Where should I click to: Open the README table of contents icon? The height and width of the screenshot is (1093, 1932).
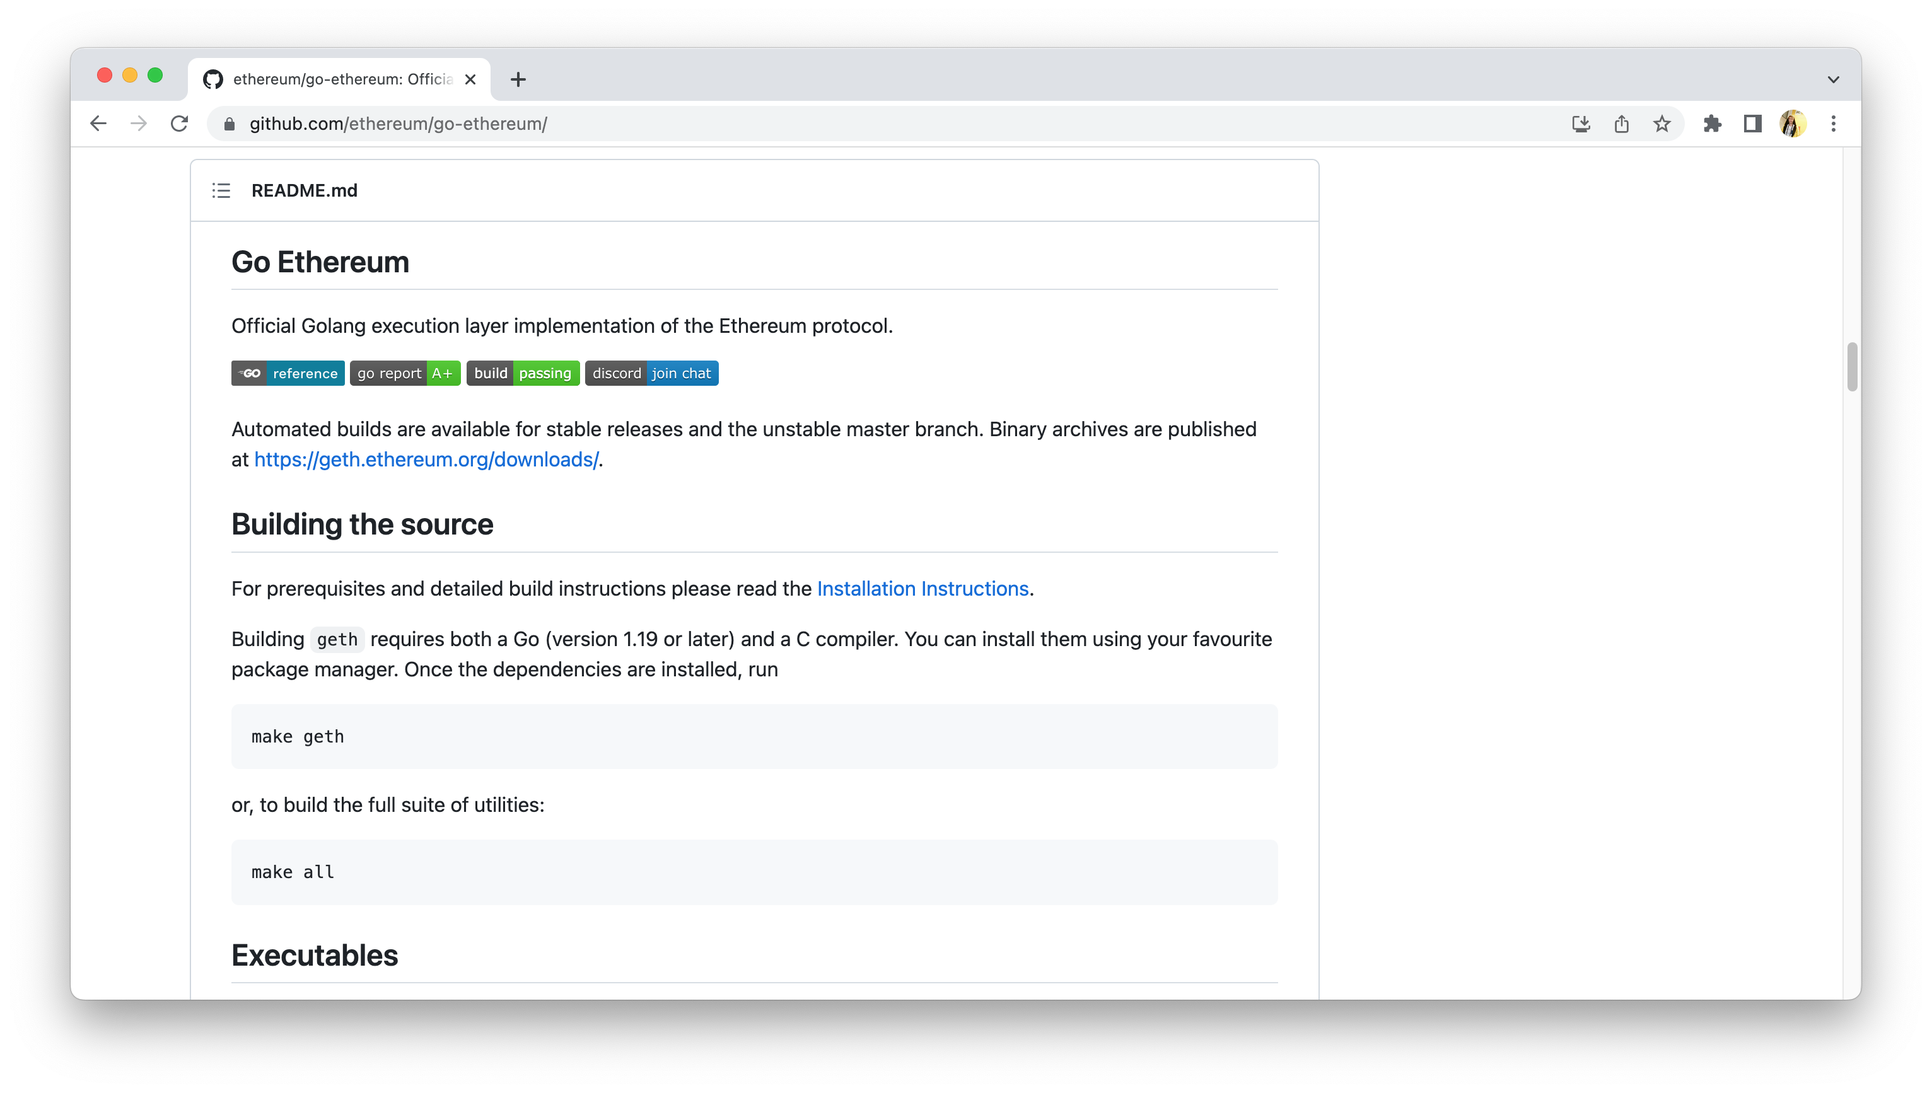[221, 190]
